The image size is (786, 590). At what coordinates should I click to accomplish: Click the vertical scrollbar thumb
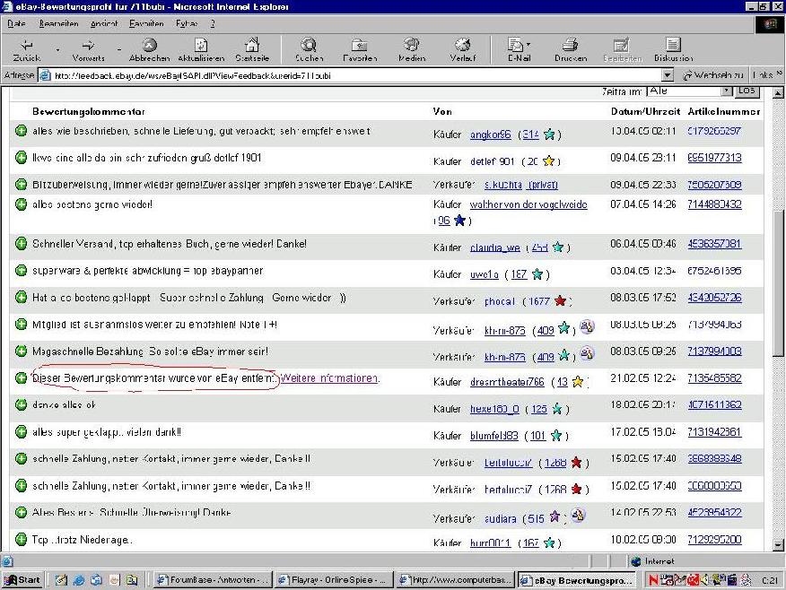click(x=778, y=283)
